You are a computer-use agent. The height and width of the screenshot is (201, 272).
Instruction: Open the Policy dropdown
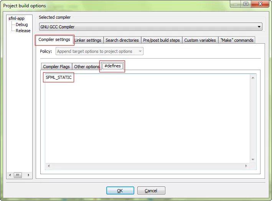[x=99, y=51]
